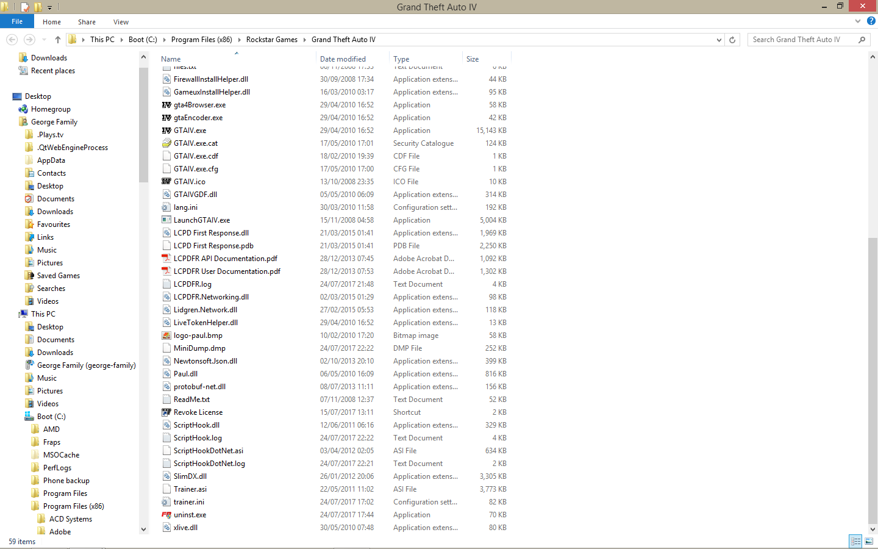The height and width of the screenshot is (549, 878).
Task: Go up one folder level with Up arrow
Action: (58, 40)
